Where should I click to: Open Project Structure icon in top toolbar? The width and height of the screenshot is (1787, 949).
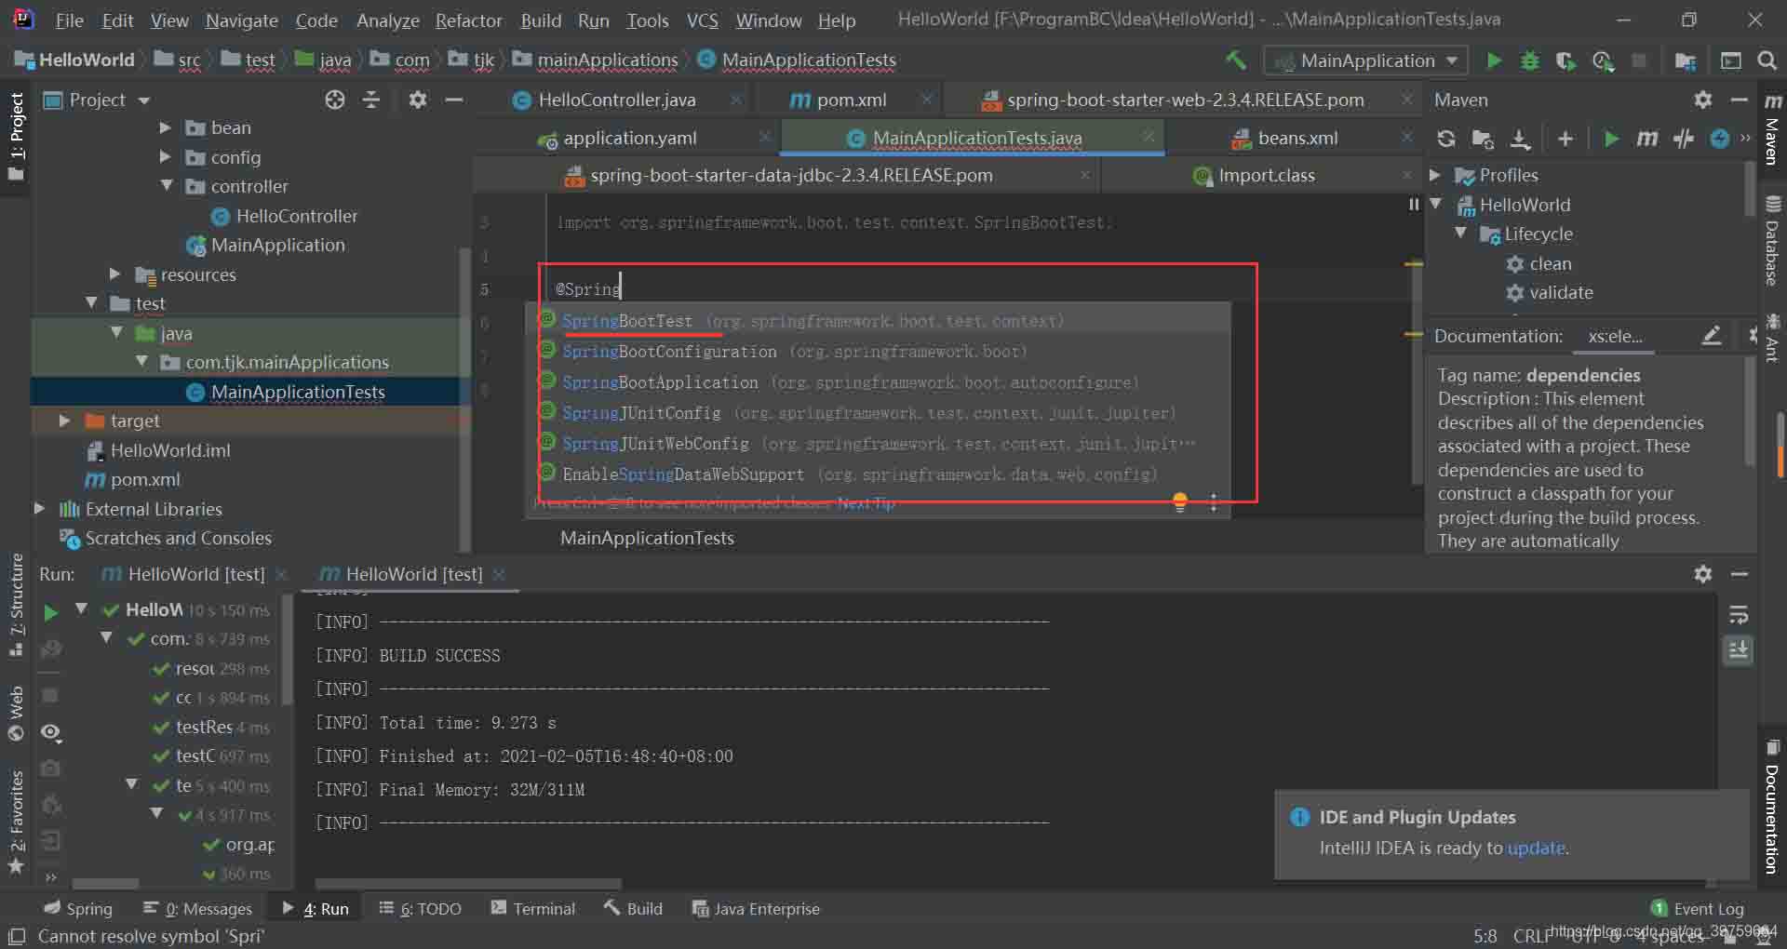tap(1685, 60)
